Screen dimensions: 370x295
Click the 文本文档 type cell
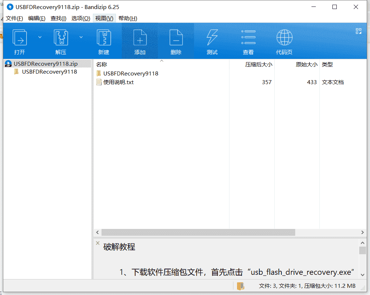click(333, 82)
